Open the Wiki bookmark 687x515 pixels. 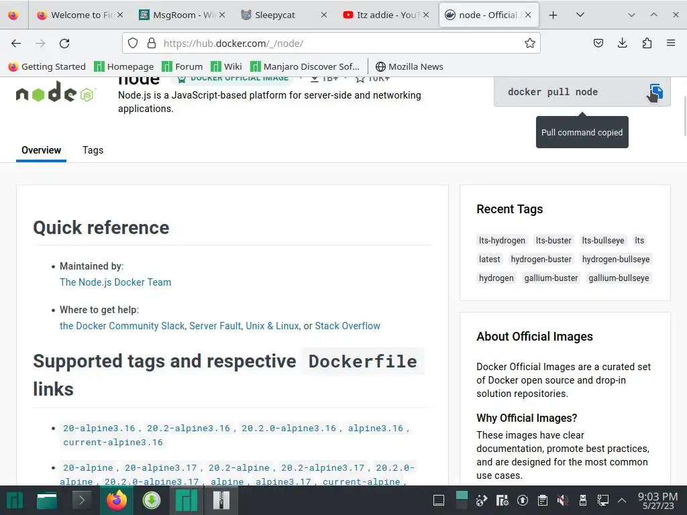pyautogui.click(x=227, y=66)
